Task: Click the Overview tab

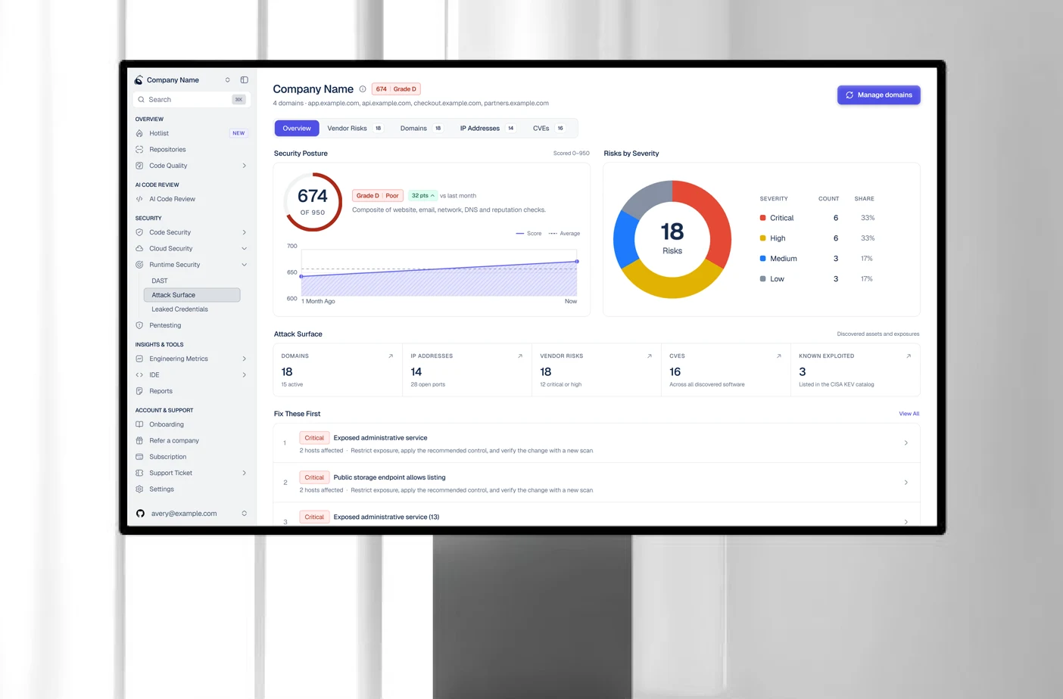Action: tap(297, 129)
